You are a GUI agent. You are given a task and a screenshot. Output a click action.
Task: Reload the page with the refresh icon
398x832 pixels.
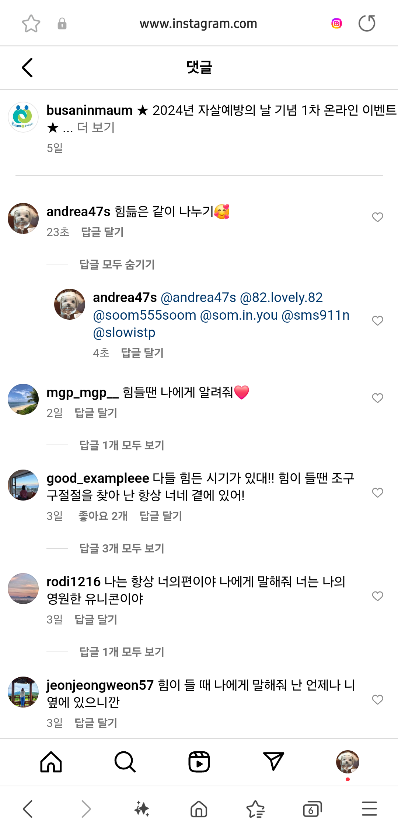367,24
